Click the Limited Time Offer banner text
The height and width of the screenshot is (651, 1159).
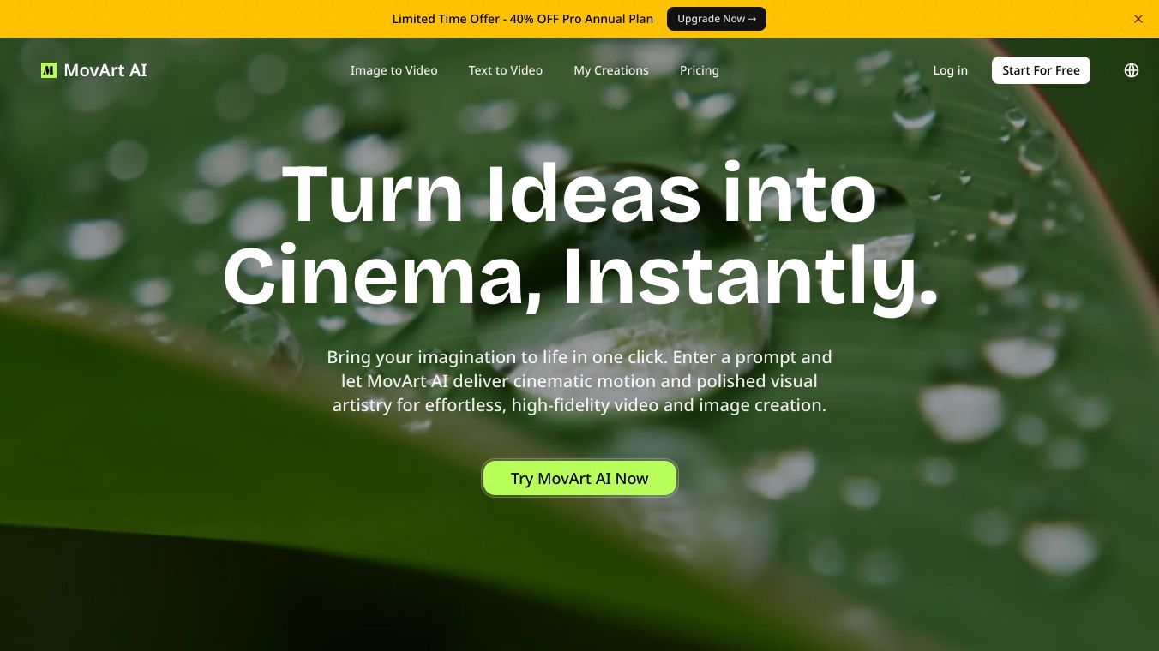[x=523, y=19]
